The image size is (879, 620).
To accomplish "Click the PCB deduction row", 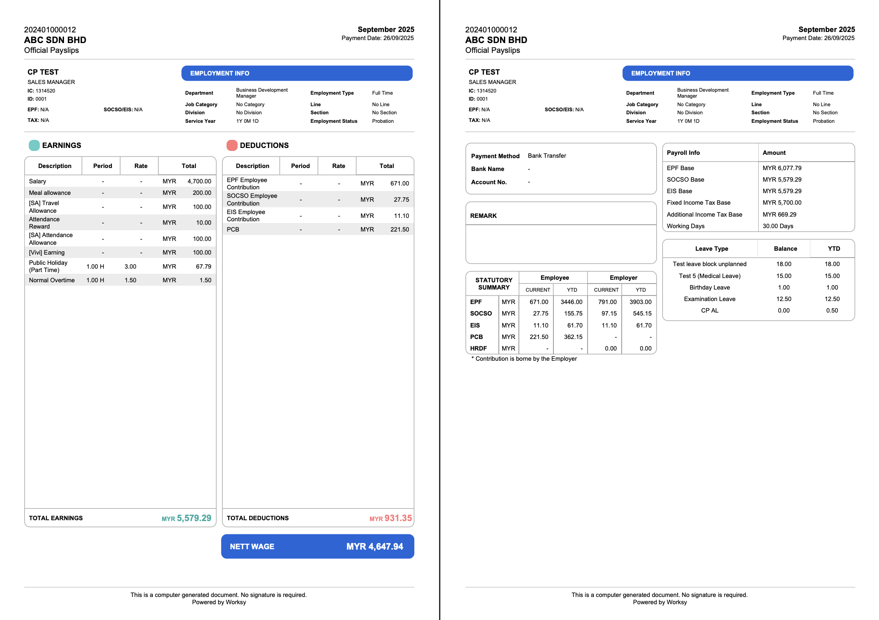I will pyautogui.click(x=317, y=229).
